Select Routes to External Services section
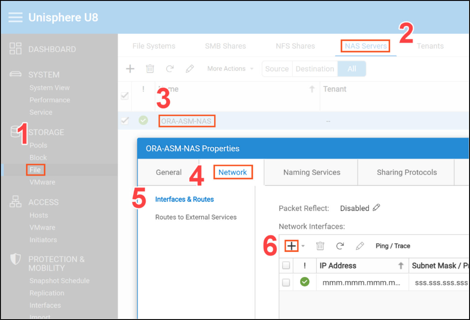 pos(196,217)
